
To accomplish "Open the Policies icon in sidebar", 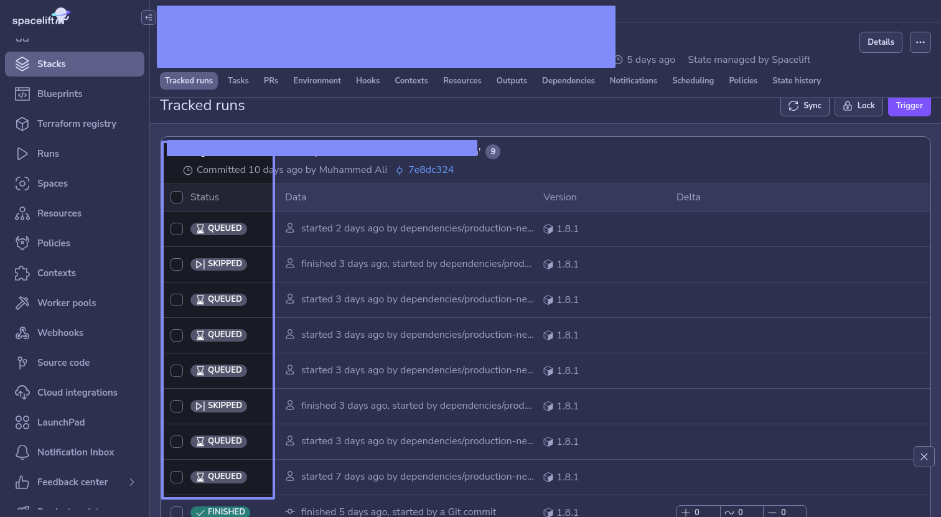I will point(22,243).
